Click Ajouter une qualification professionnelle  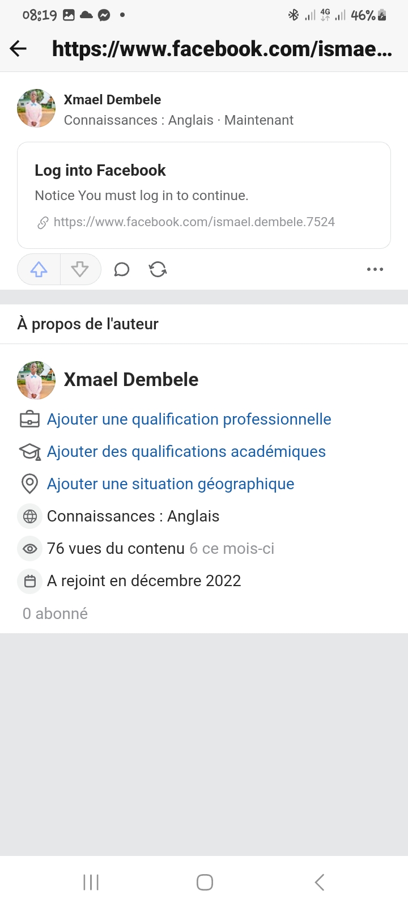[x=189, y=419]
